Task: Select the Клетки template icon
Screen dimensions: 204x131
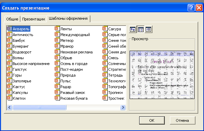Action: (9, 98)
